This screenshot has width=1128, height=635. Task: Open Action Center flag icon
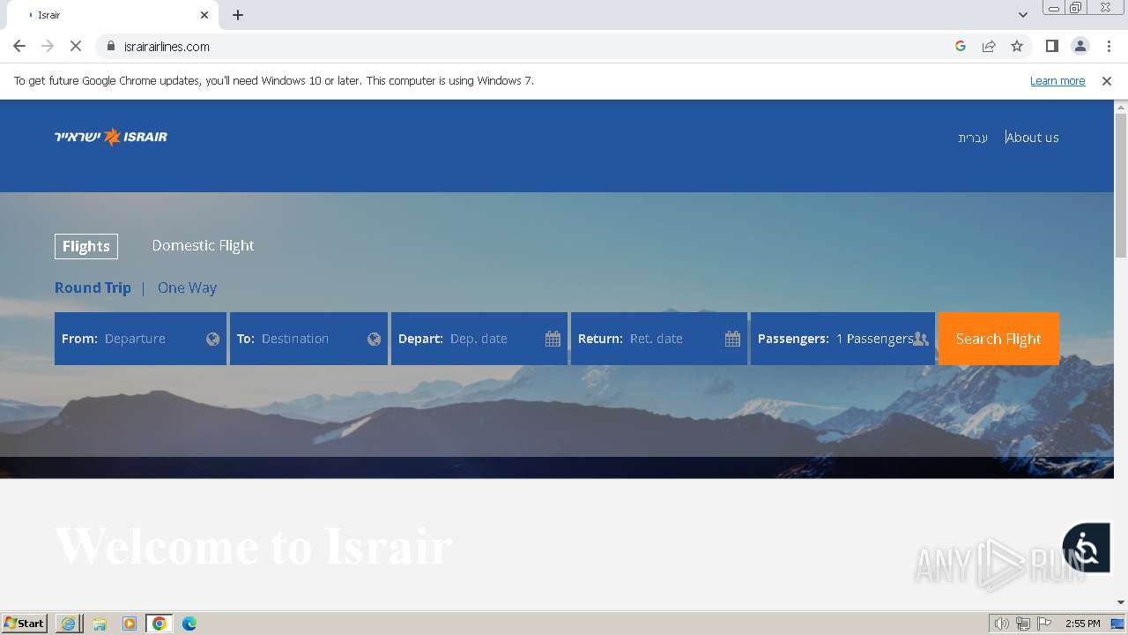click(1044, 624)
